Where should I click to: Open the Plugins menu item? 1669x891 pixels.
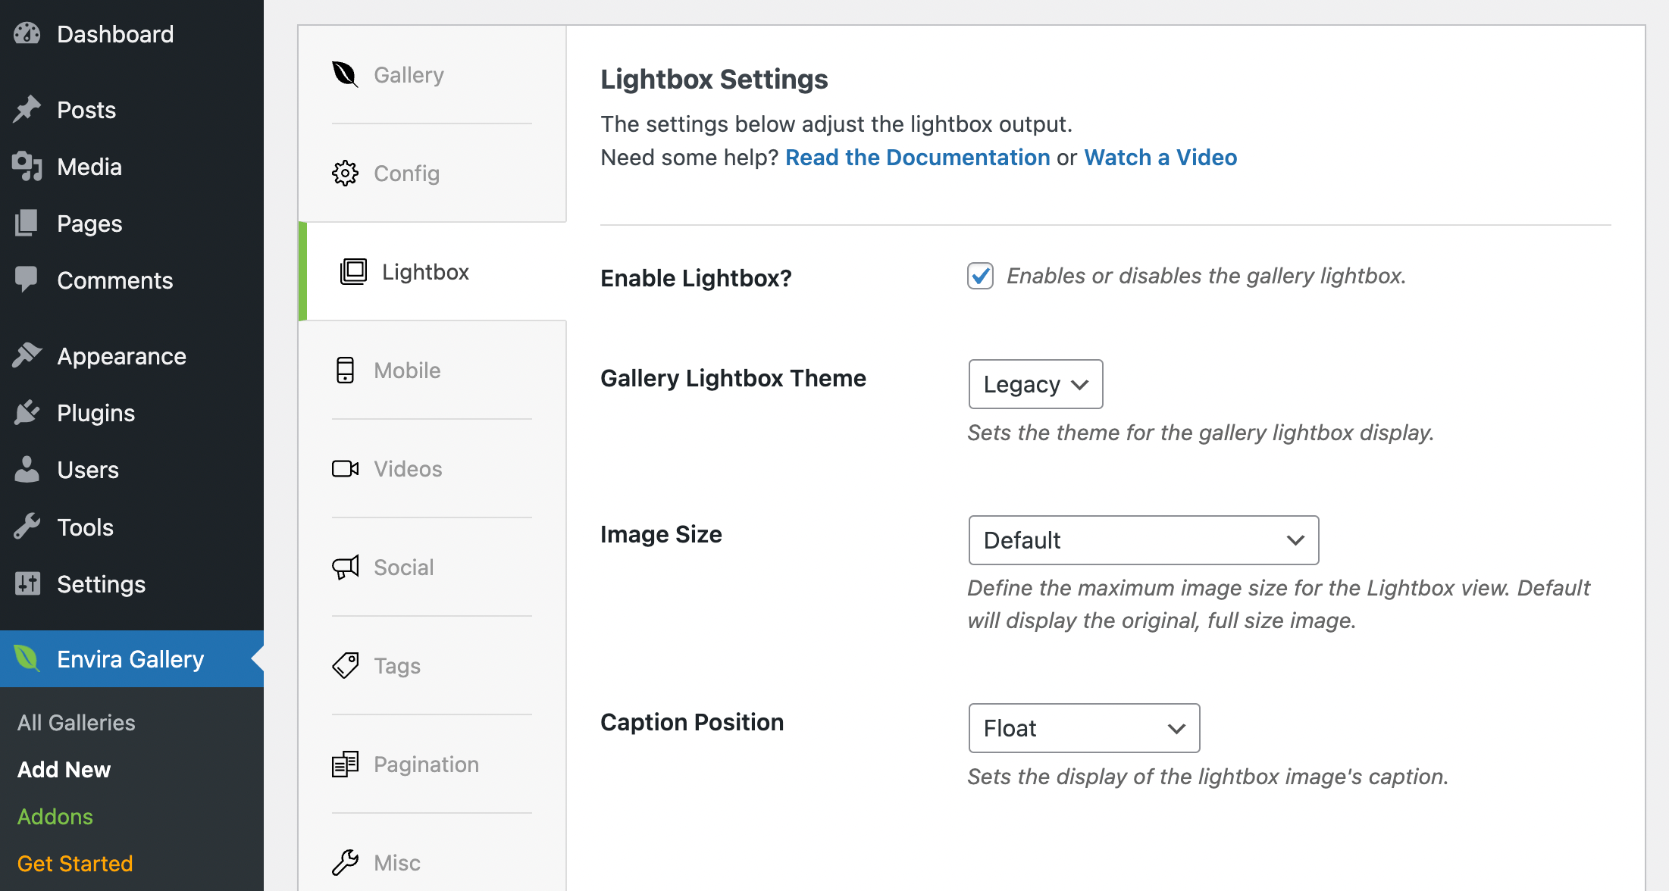(x=95, y=413)
